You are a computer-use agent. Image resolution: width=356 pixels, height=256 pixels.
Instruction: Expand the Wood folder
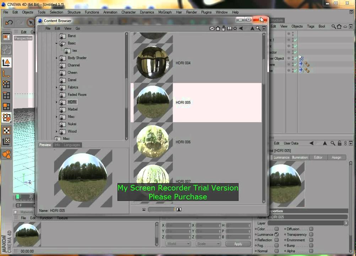coord(56,131)
